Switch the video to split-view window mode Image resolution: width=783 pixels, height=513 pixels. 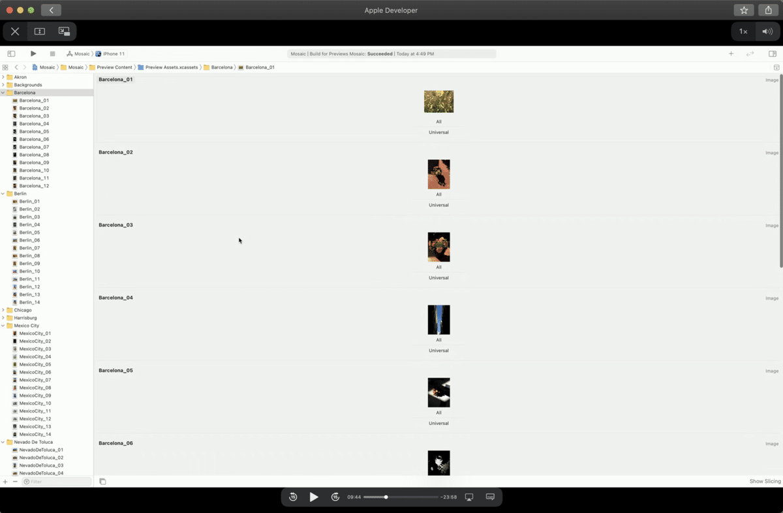point(39,31)
